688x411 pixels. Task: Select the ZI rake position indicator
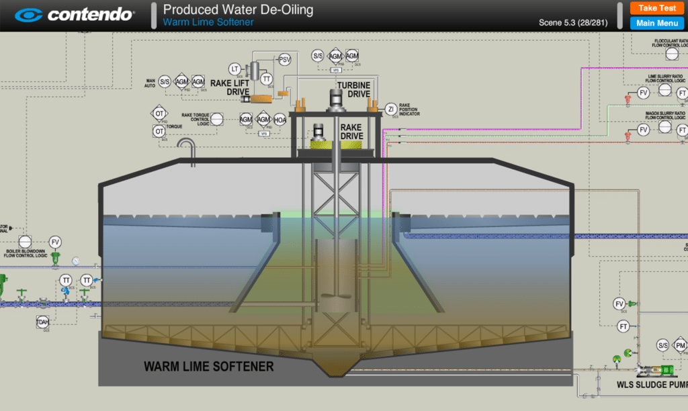tap(390, 109)
